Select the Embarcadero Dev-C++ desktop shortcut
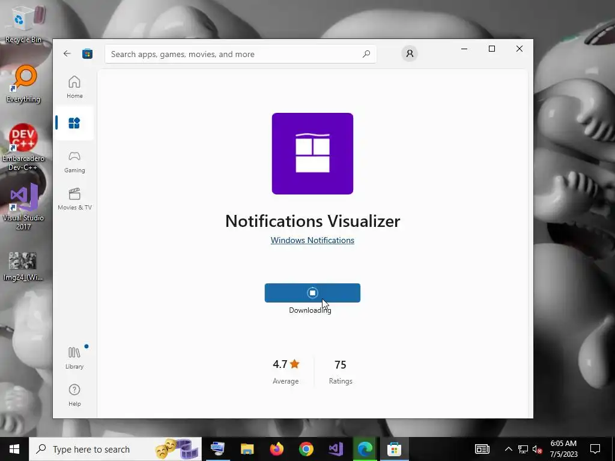The image size is (615, 461). [23, 148]
